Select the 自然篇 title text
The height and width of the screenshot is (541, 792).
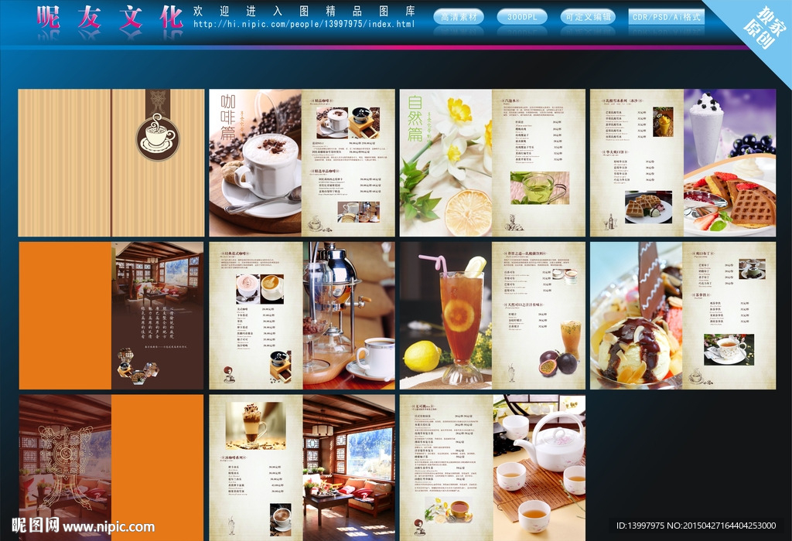[x=415, y=118]
